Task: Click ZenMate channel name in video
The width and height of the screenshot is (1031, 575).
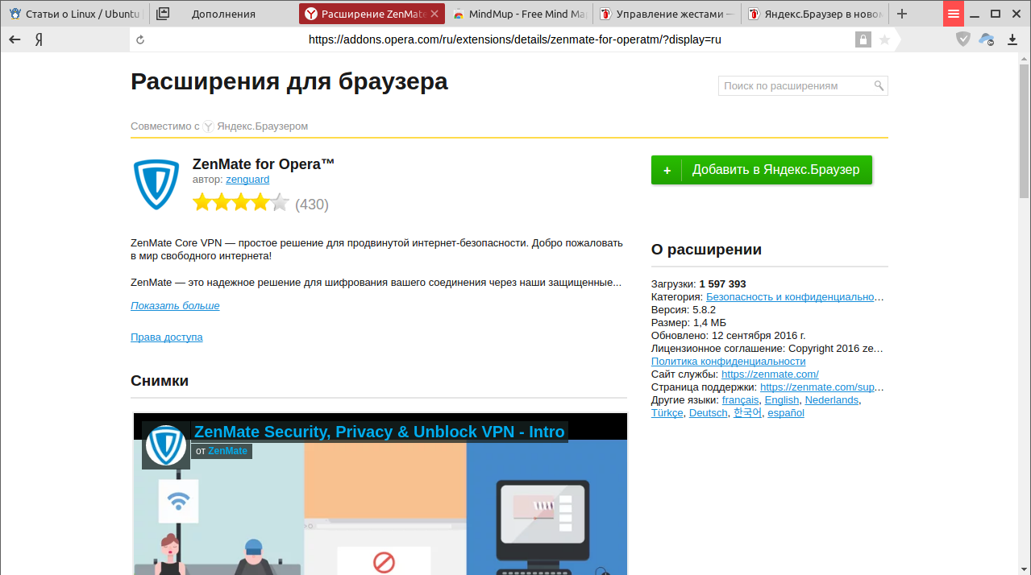Action: [227, 451]
